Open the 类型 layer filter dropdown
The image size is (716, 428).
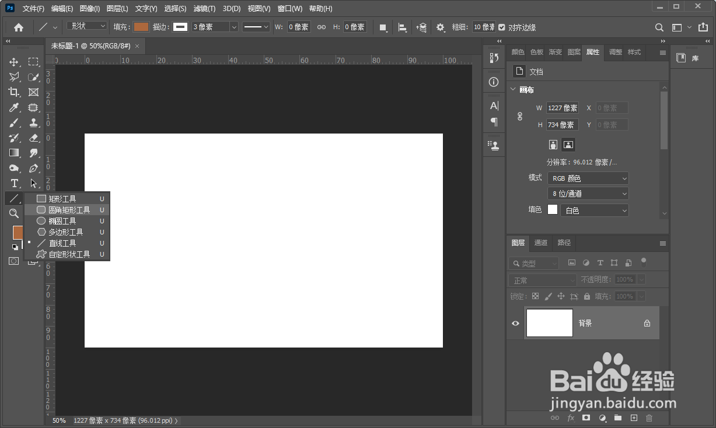click(x=533, y=263)
